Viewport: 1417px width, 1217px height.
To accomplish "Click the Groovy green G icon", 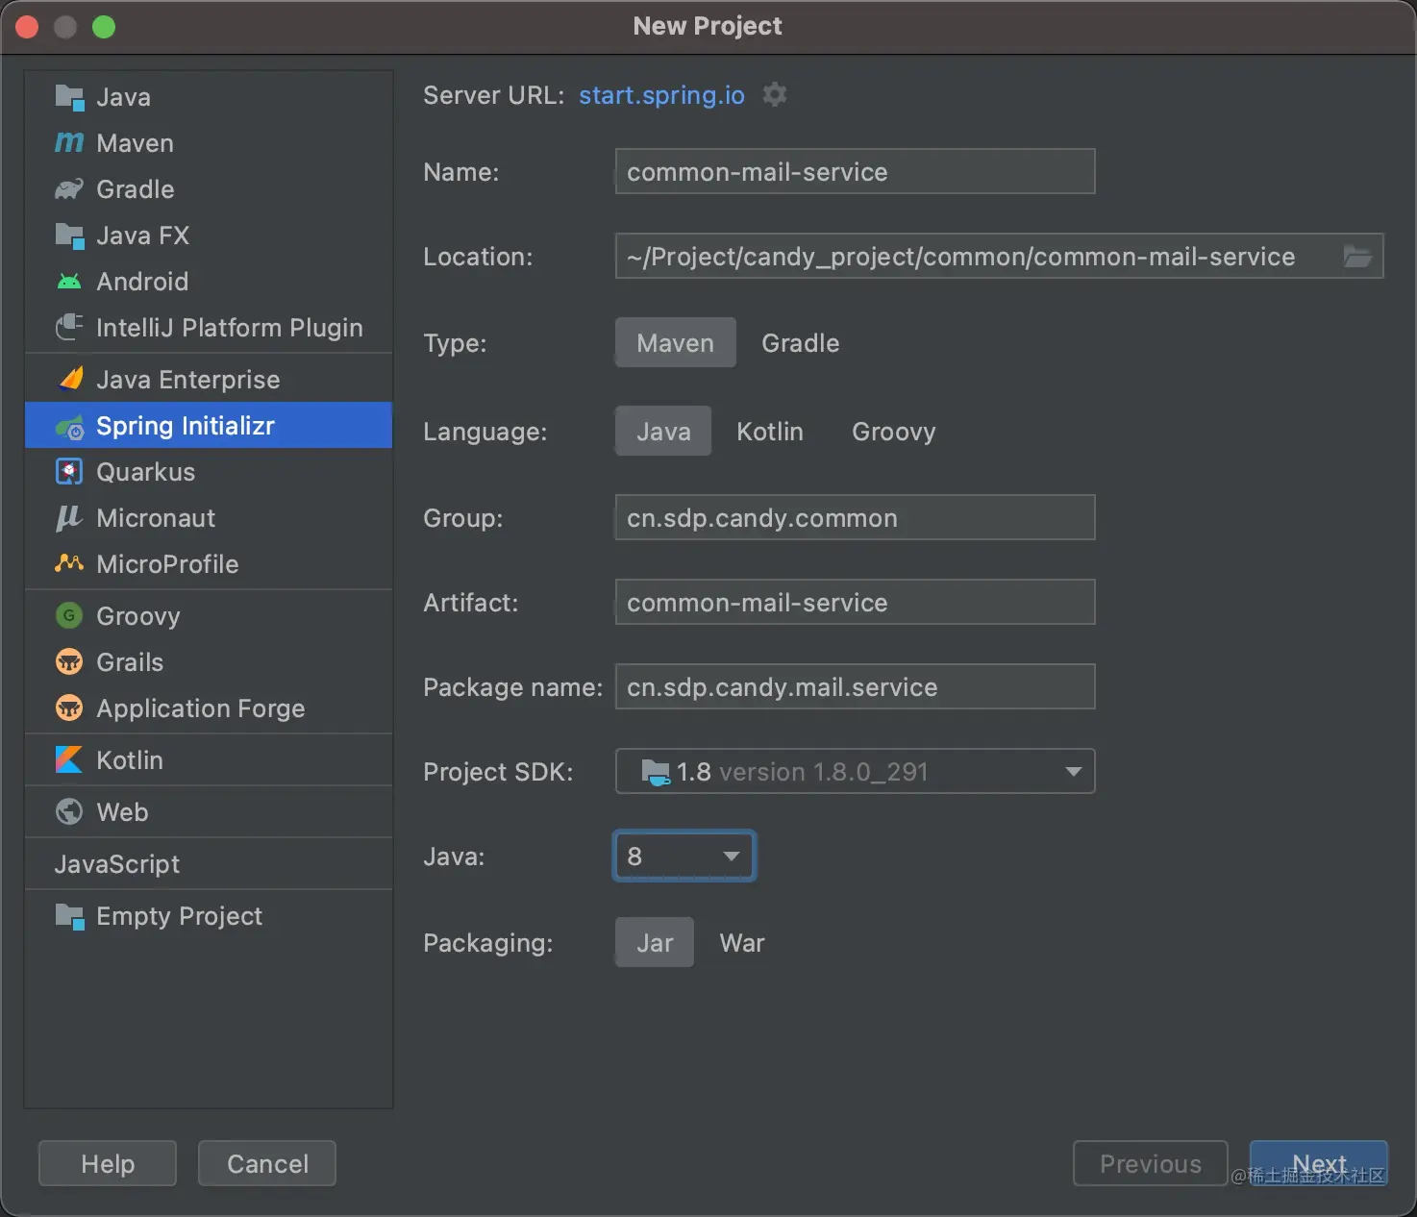I will [x=69, y=616].
